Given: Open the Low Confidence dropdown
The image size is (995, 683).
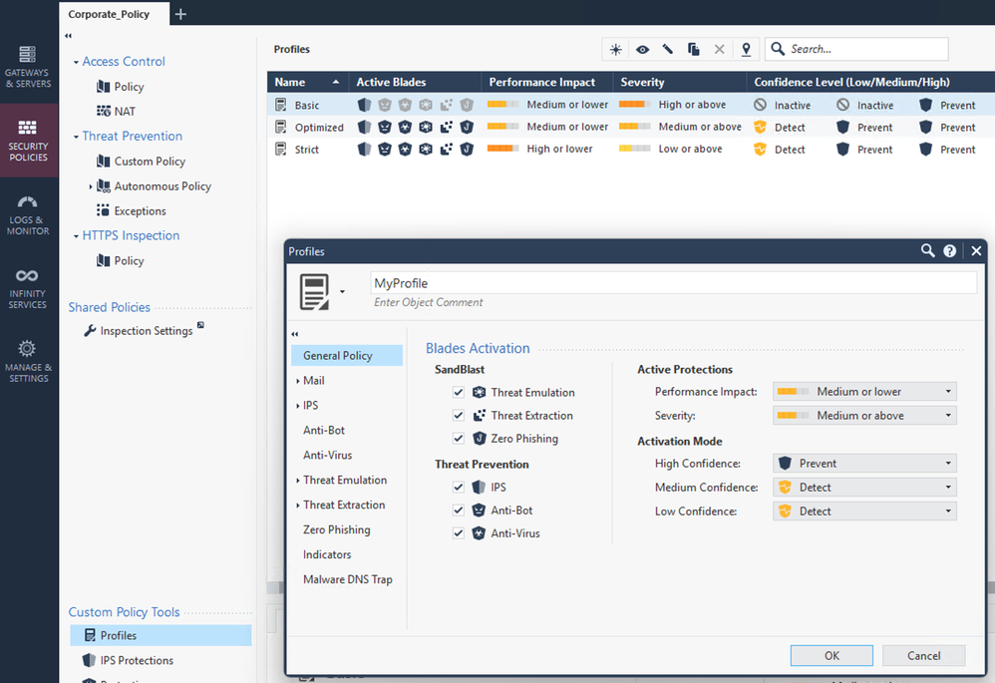Looking at the screenshot, I should (x=864, y=511).
